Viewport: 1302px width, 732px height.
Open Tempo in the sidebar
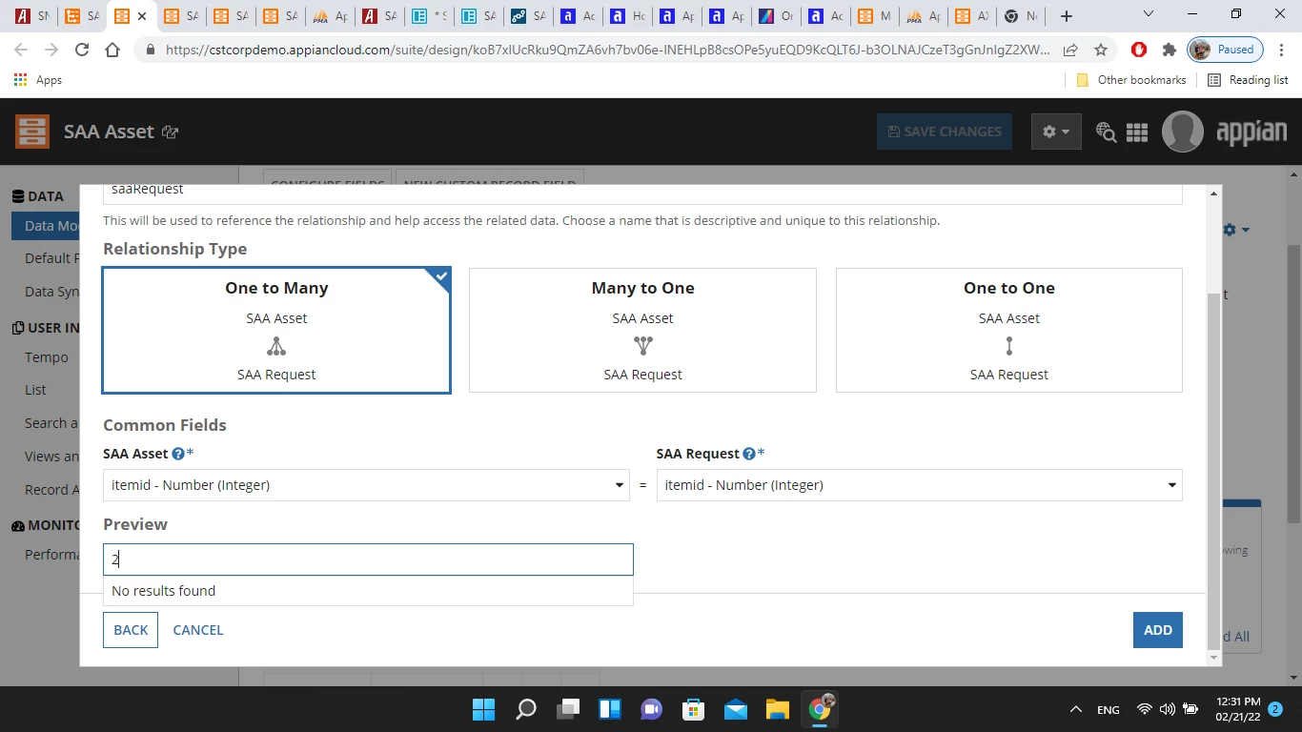click(x=47, y=357)
